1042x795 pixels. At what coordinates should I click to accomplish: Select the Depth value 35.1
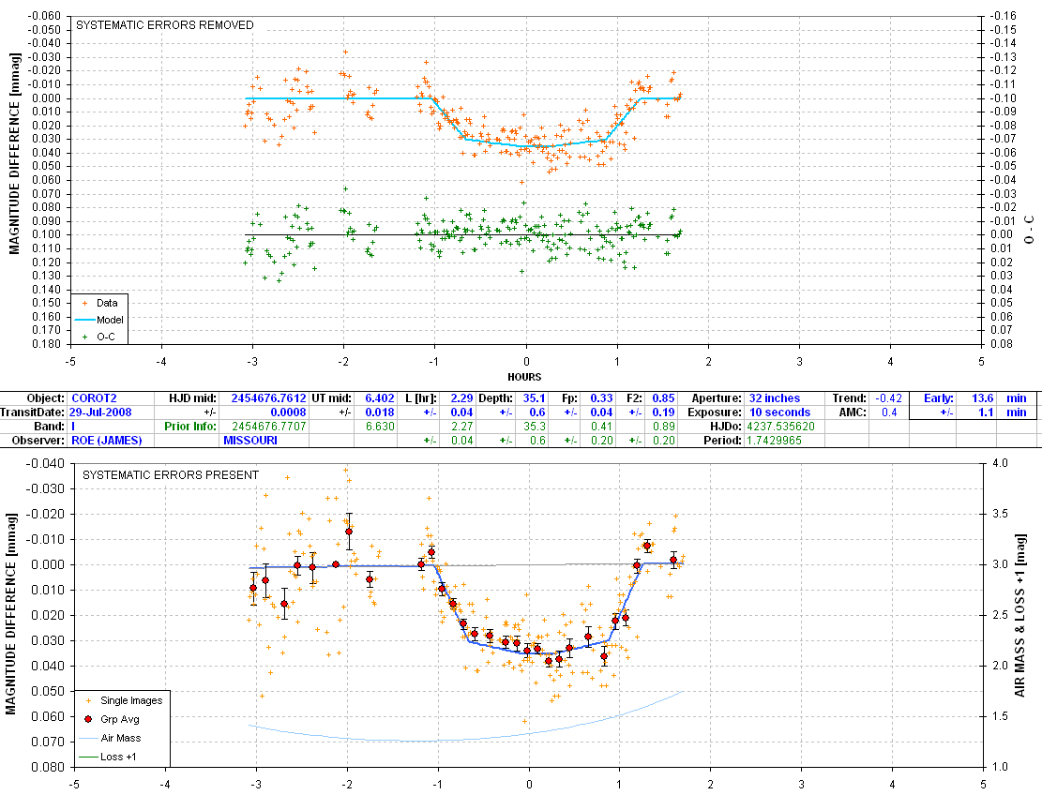[x=535, y=398]
